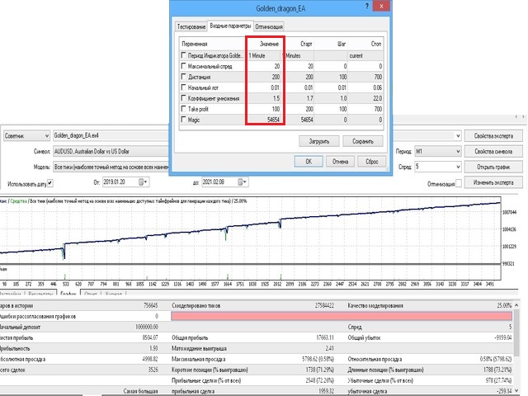Uncheck the Использовать дату checkbox
Screen dimensions: 528x396
(50, 183)
